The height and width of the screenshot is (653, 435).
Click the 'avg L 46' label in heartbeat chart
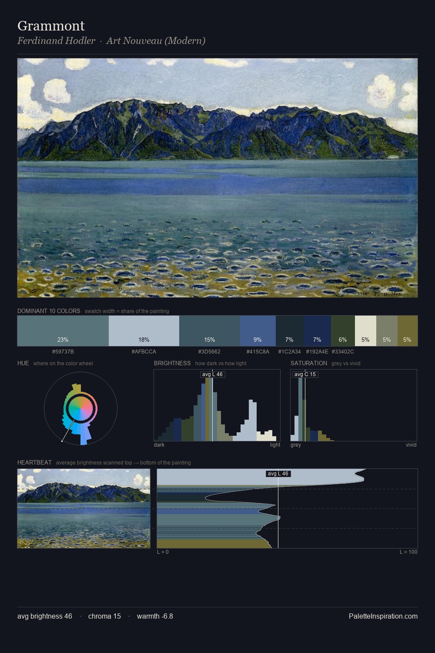[278, 474]
